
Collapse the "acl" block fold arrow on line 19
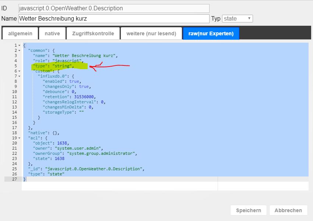pos(20,138)
